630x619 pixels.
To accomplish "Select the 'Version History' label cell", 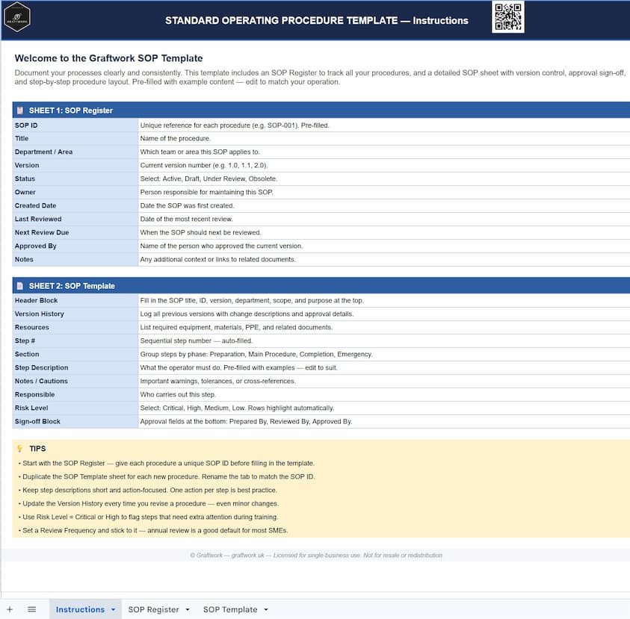I will coord(75,314).
